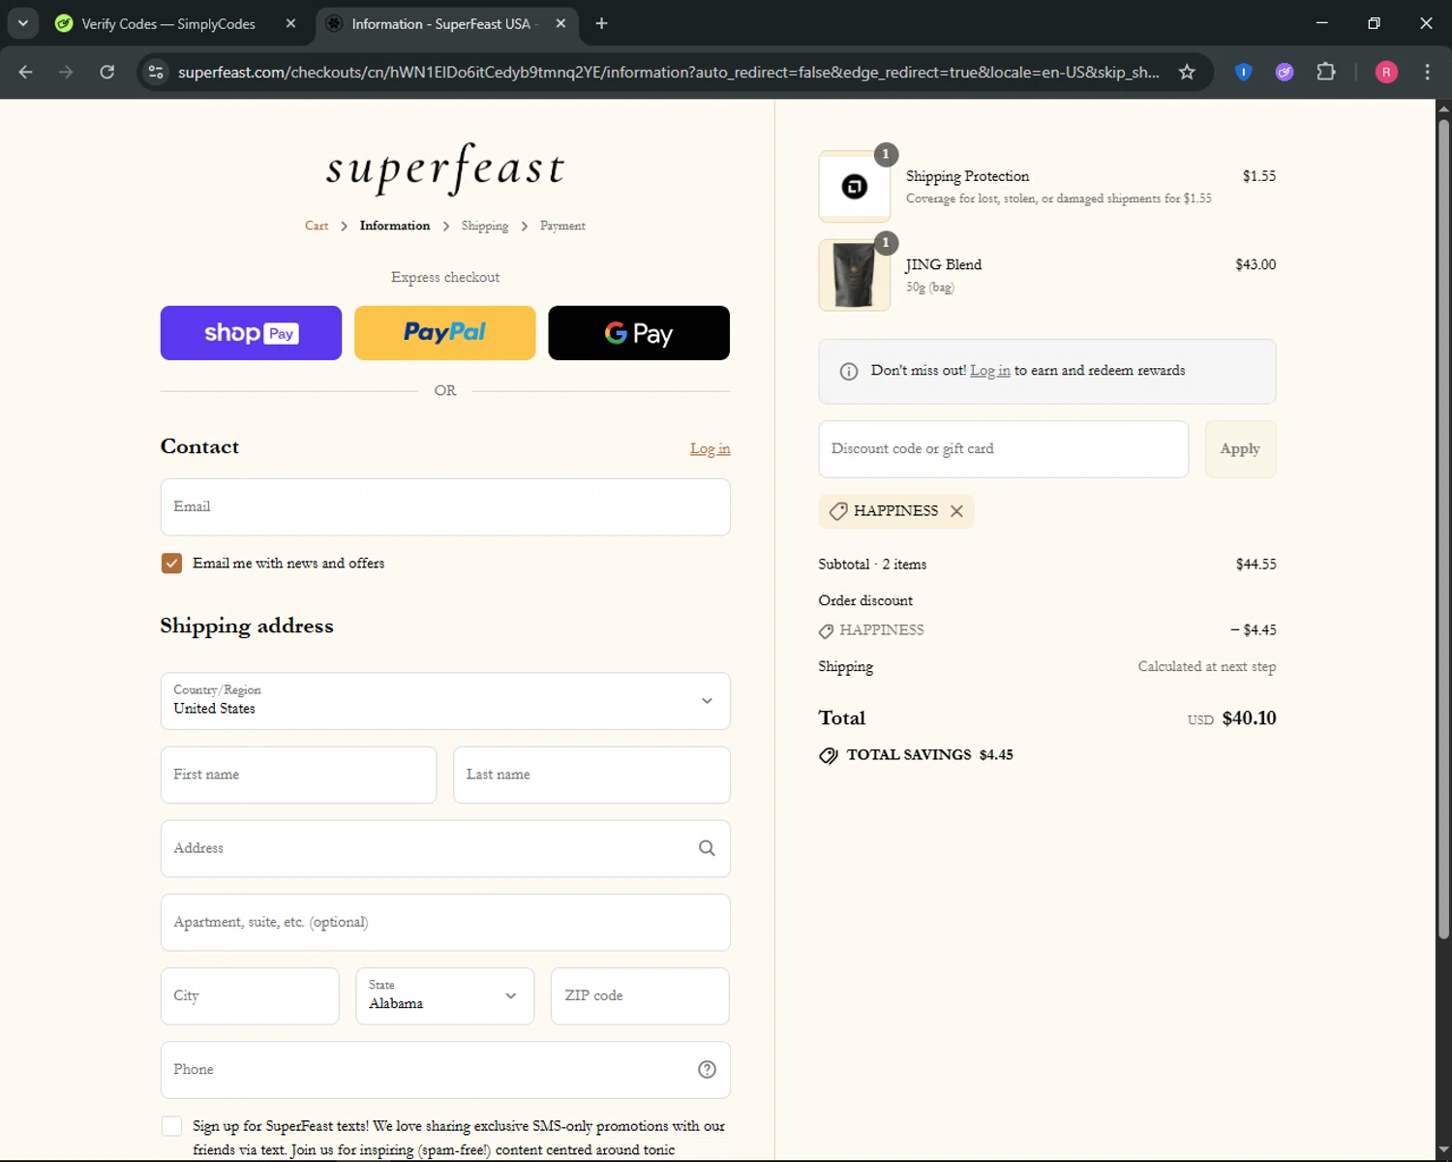Uncheck Email me with news and offers
This screenshot has height=1162, width=1452.
point(171,564)
